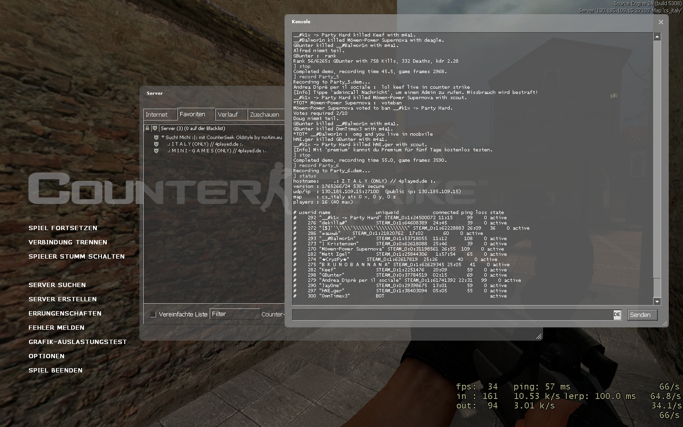Open SERVER SUCHEN
Viewport: 683px width, 427px height.
[x=57, y=285]
